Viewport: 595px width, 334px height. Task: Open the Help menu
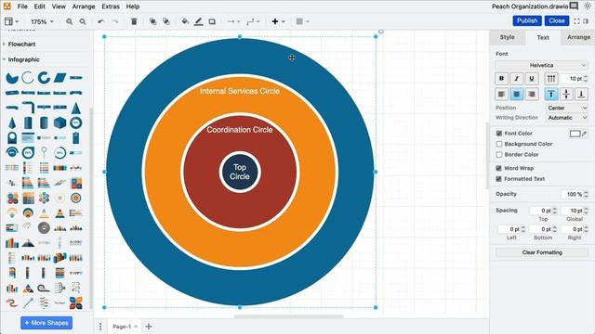[x=133, y=6]
